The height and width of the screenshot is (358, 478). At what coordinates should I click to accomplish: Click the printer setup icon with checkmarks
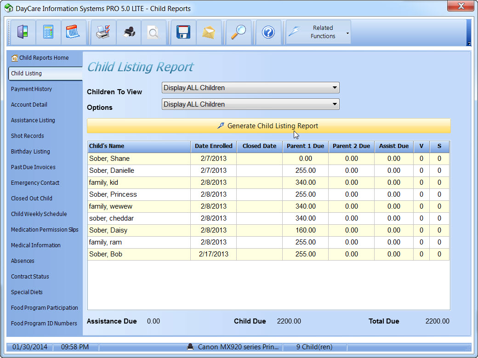click(103, 32)
